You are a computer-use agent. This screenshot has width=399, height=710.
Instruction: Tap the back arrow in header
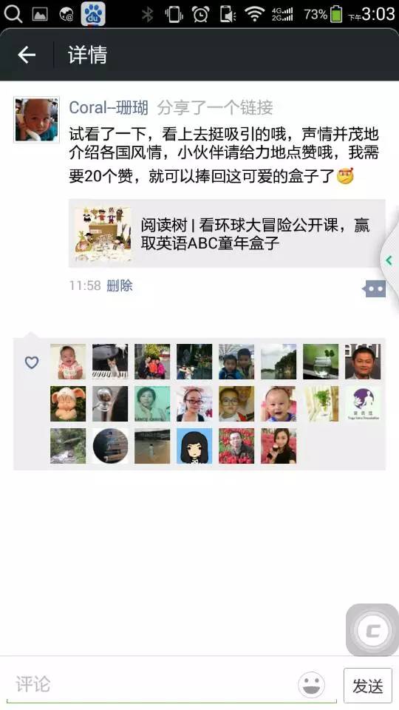[x=27, y=55]
